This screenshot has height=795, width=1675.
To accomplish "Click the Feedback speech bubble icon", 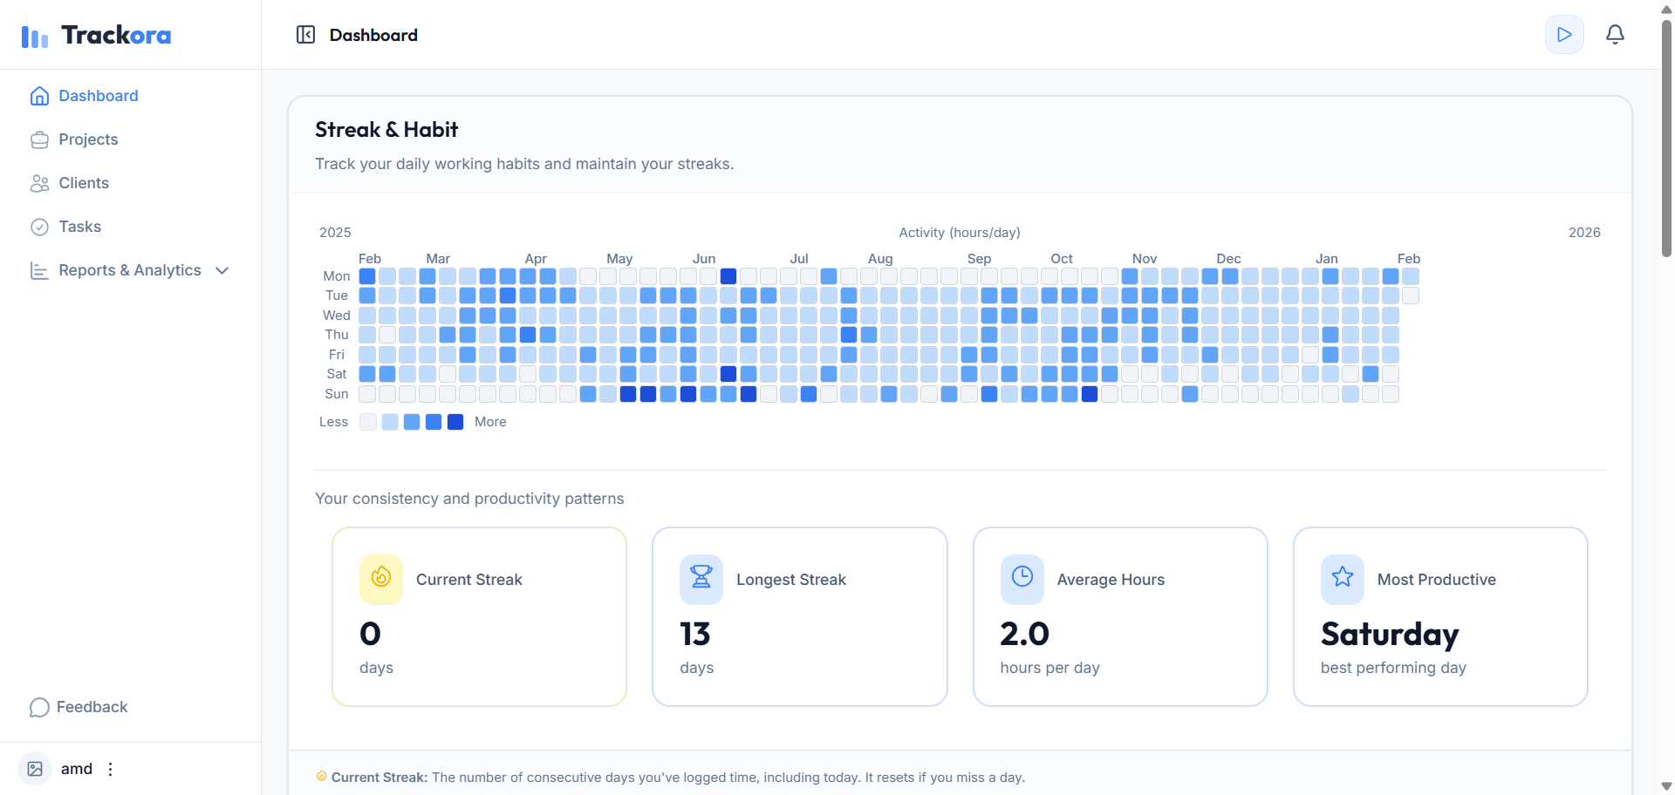I will 39,707.
